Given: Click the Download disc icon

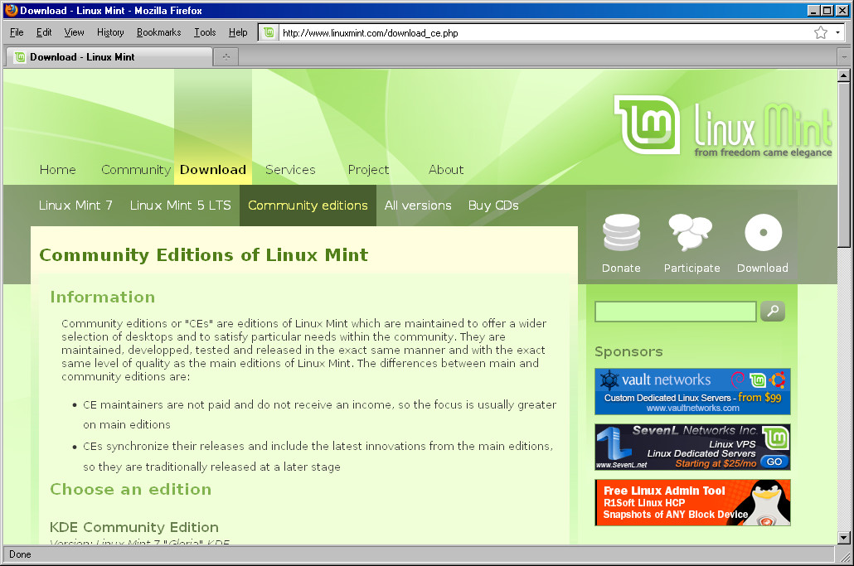Looking at the screenshot, I should [x=763, y=232].
